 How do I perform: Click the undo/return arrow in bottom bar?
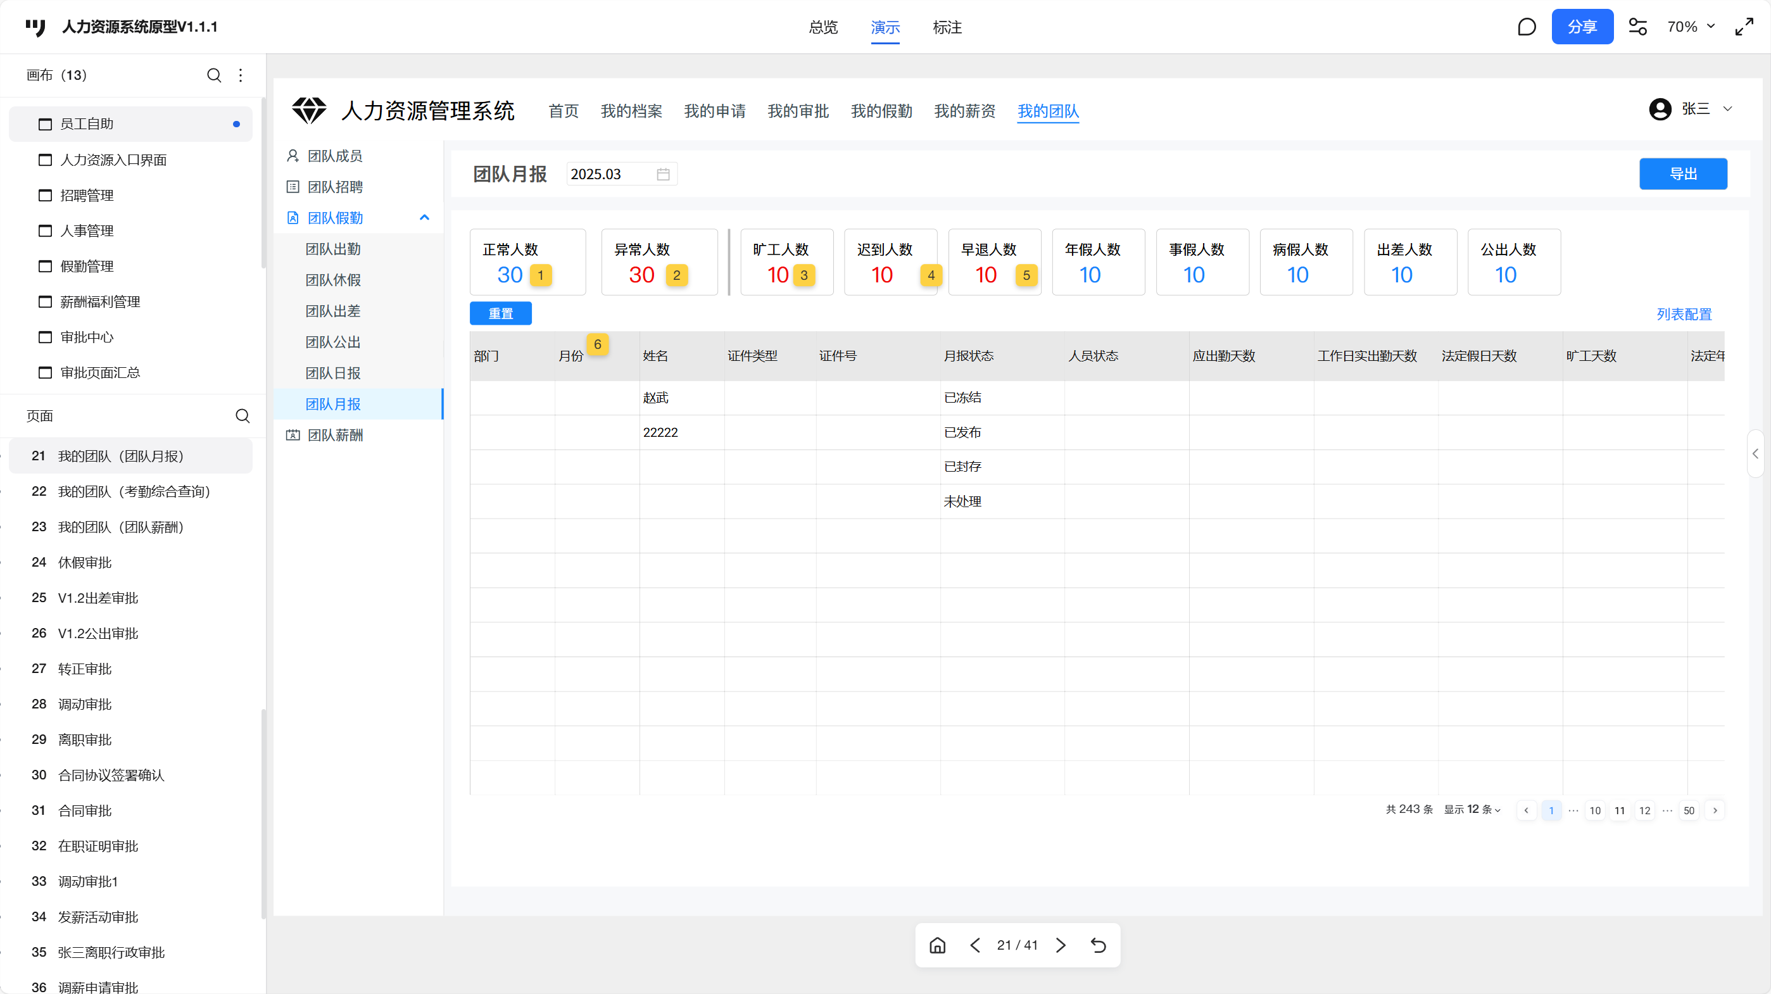(1098, 945)
